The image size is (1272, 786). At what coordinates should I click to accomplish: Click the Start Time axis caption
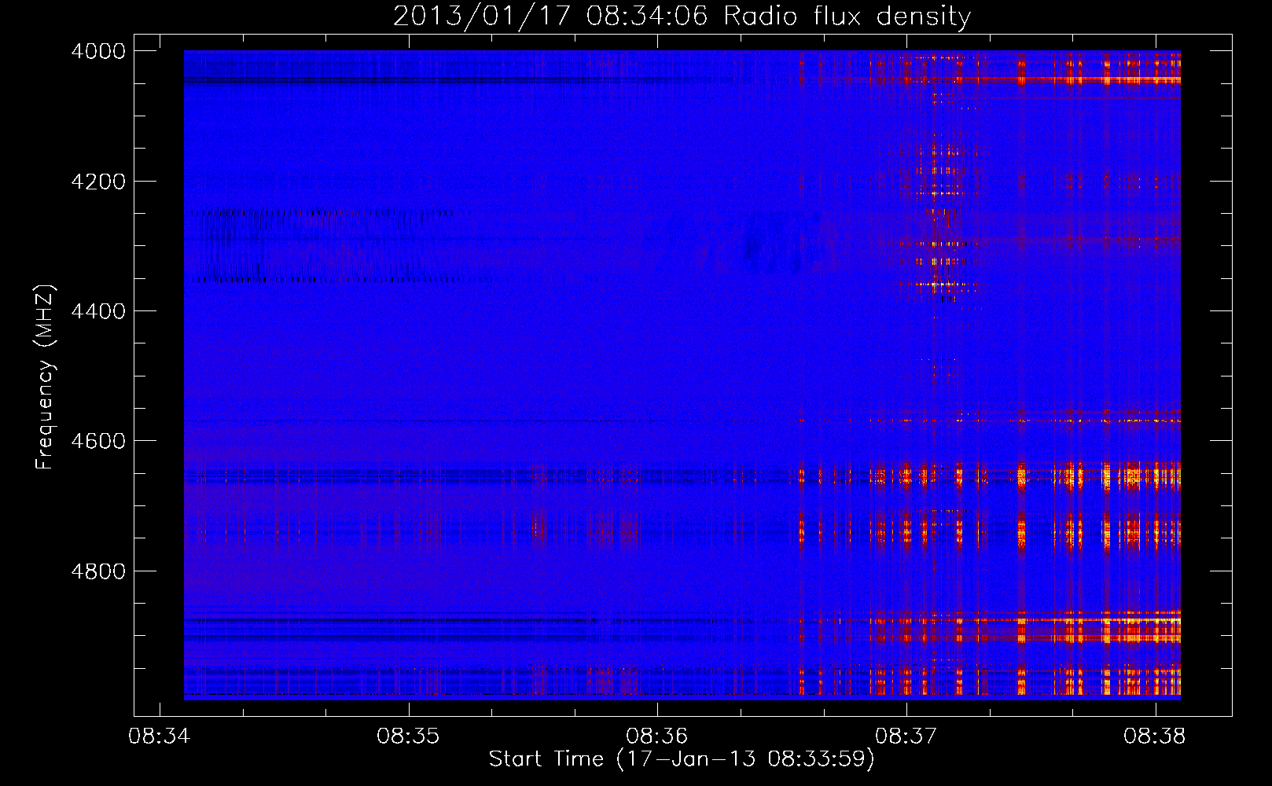pyautogui.click(x=682, y=759)
